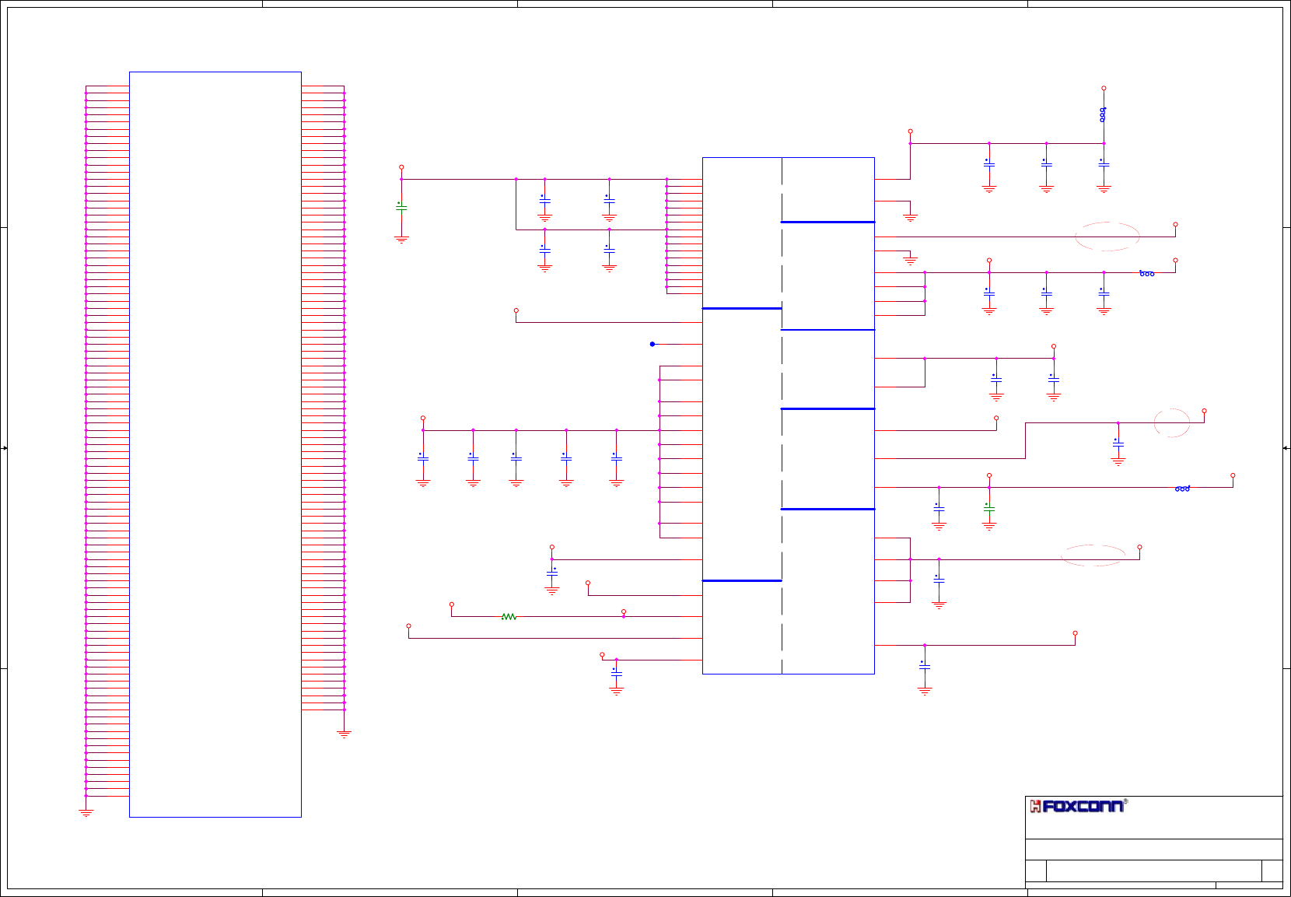Click the Foxconn logo in the title block
The height and width of the screenshot is (897, 1291).
click(x=1078, y=806)
